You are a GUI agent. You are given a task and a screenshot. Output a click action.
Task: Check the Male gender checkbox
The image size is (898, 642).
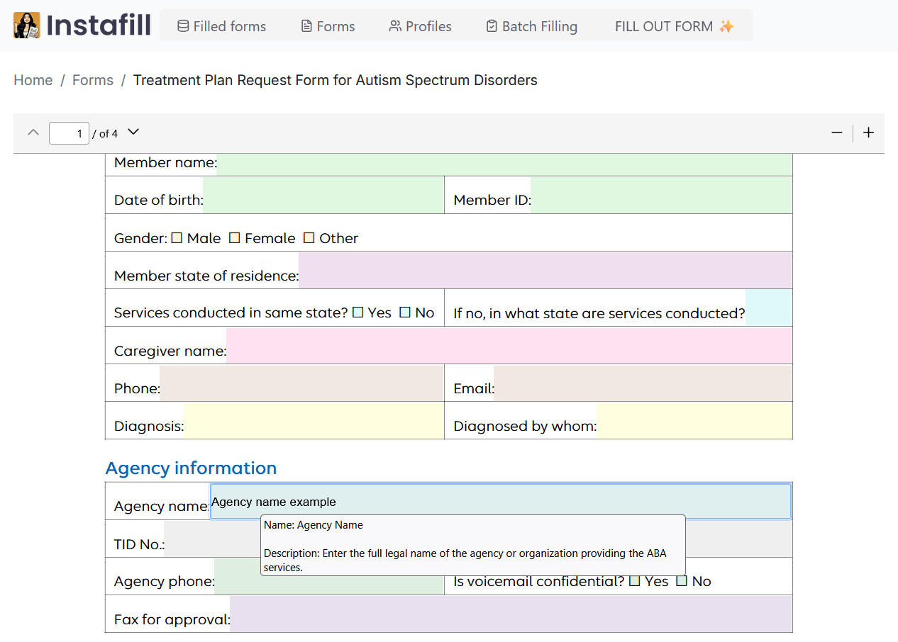(x=176, y=237)
